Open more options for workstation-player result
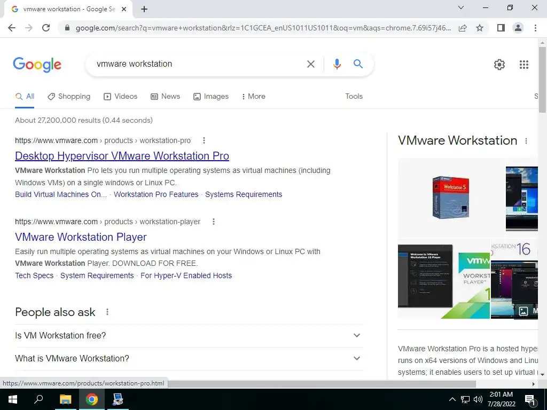This screenshot has width=547, height=410. point(214,222)
